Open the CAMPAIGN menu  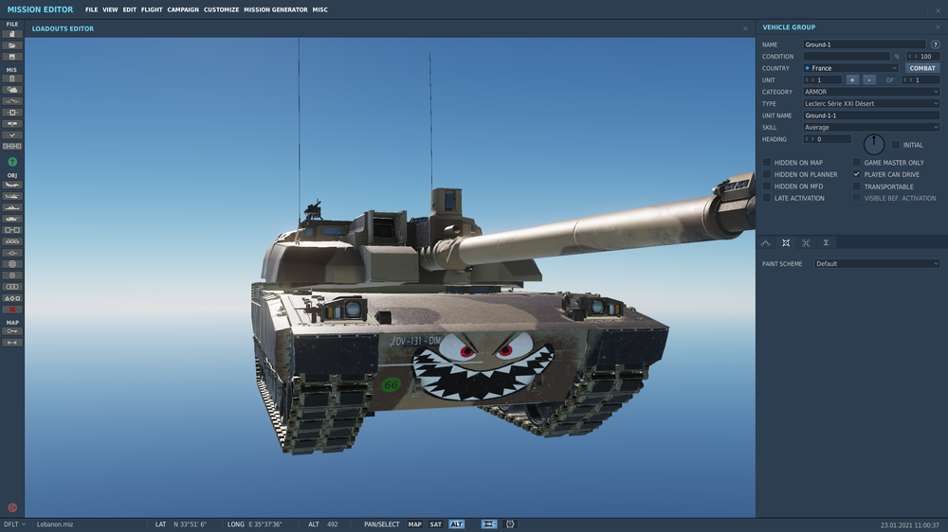click(x=183, y=9)
